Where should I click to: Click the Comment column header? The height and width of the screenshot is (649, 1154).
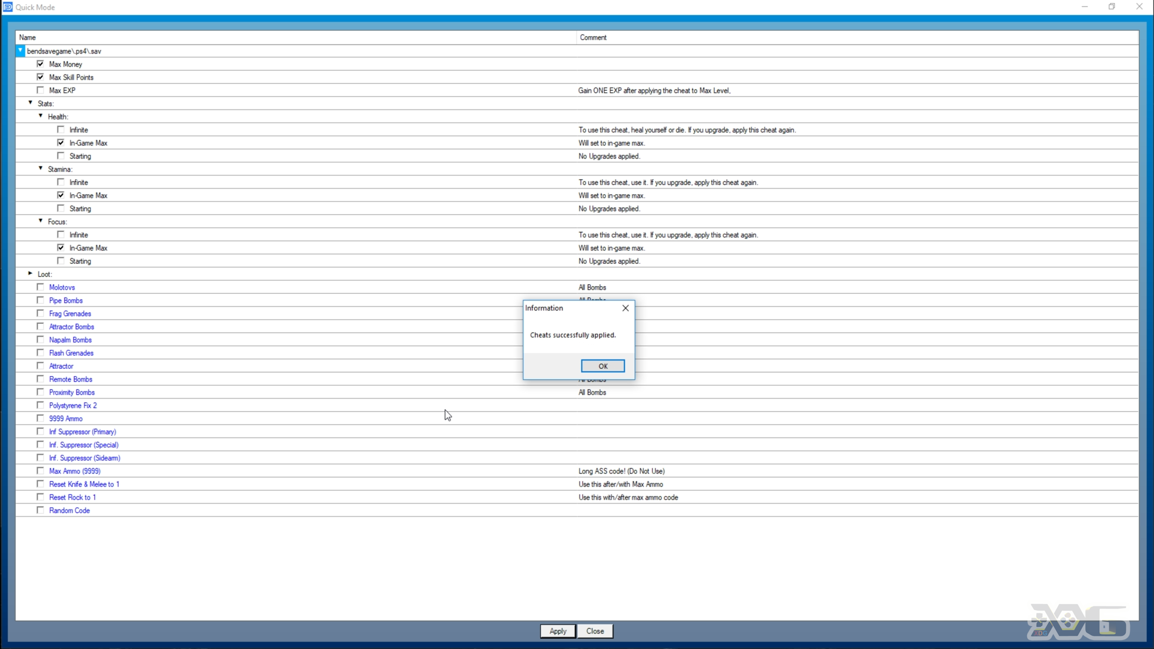[593, 37]
